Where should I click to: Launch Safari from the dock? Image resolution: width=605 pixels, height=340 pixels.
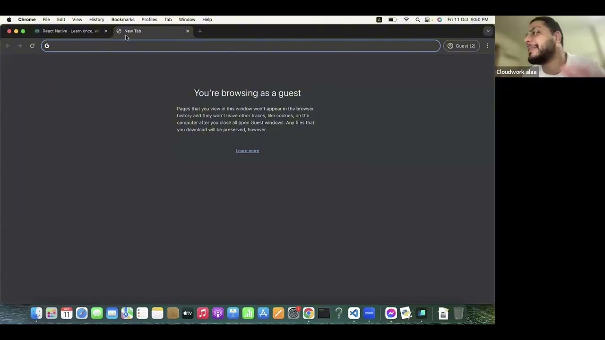pos(82,313)
